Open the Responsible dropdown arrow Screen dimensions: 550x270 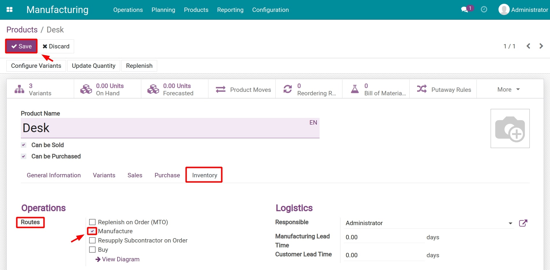click(510, 223)
